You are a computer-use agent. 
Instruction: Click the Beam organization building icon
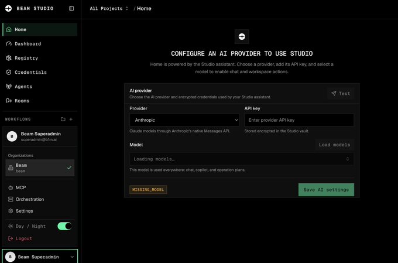coord(11,168)
